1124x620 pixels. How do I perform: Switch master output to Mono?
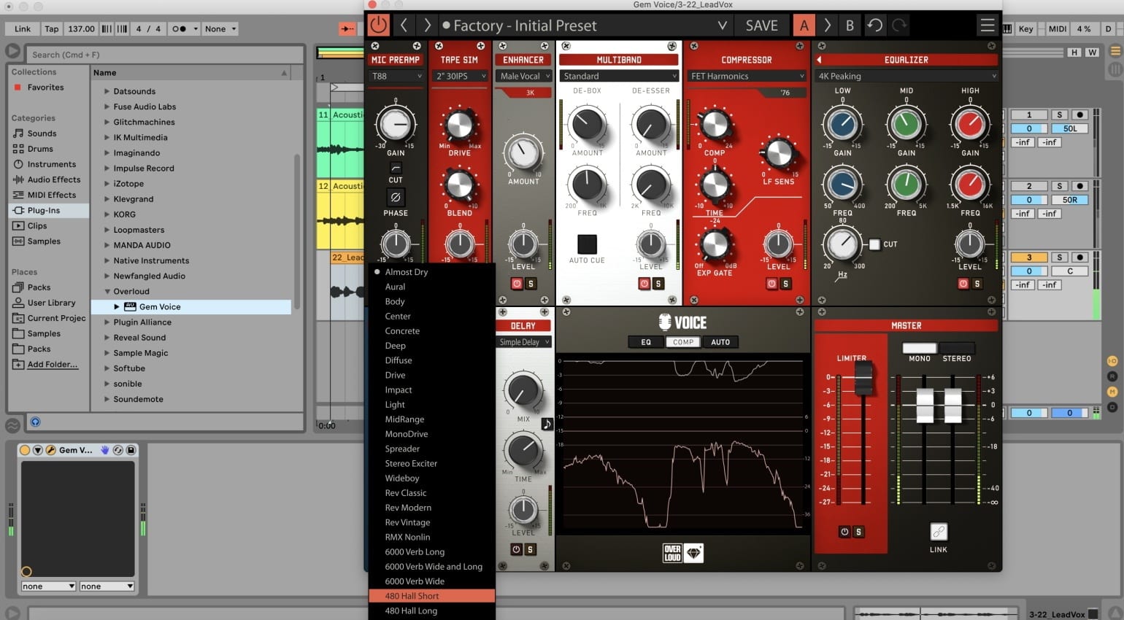coord(920,349)
